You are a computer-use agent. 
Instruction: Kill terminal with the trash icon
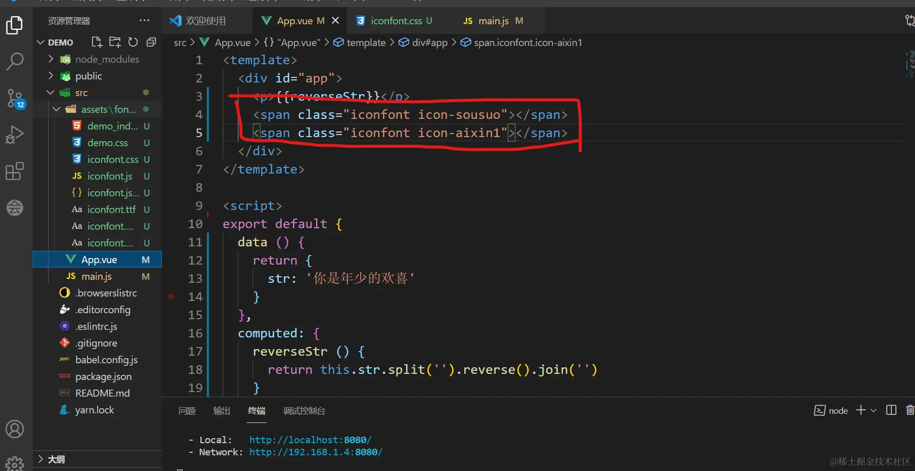(x=909, y=410)
